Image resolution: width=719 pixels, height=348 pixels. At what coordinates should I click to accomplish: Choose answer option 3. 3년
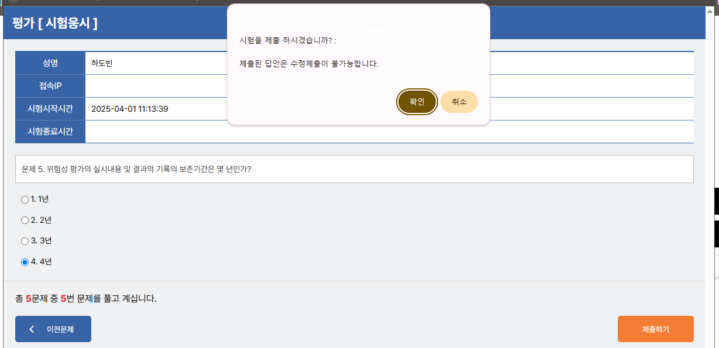[25, 241]
